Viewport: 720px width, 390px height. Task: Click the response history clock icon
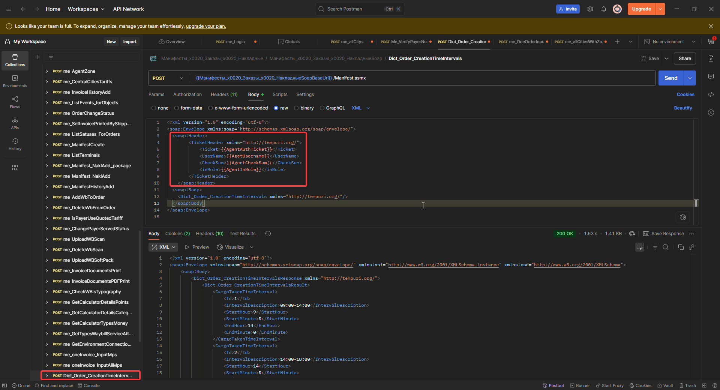tap(268, 234)
